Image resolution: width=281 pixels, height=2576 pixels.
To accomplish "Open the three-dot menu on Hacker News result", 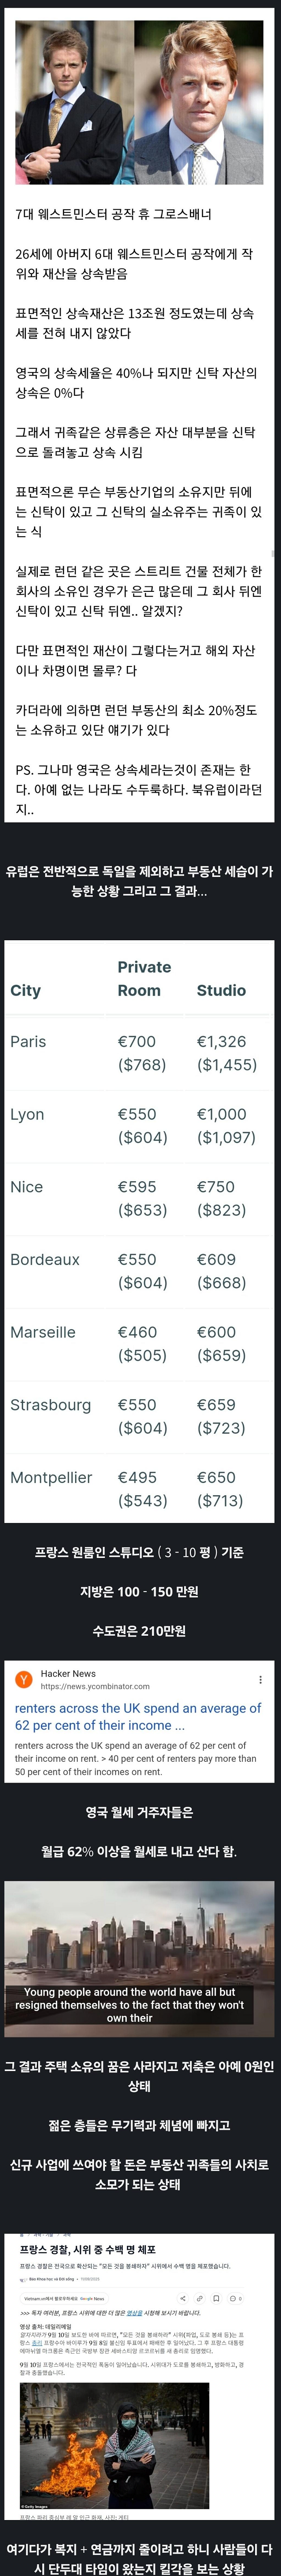I will point(261,1680).
